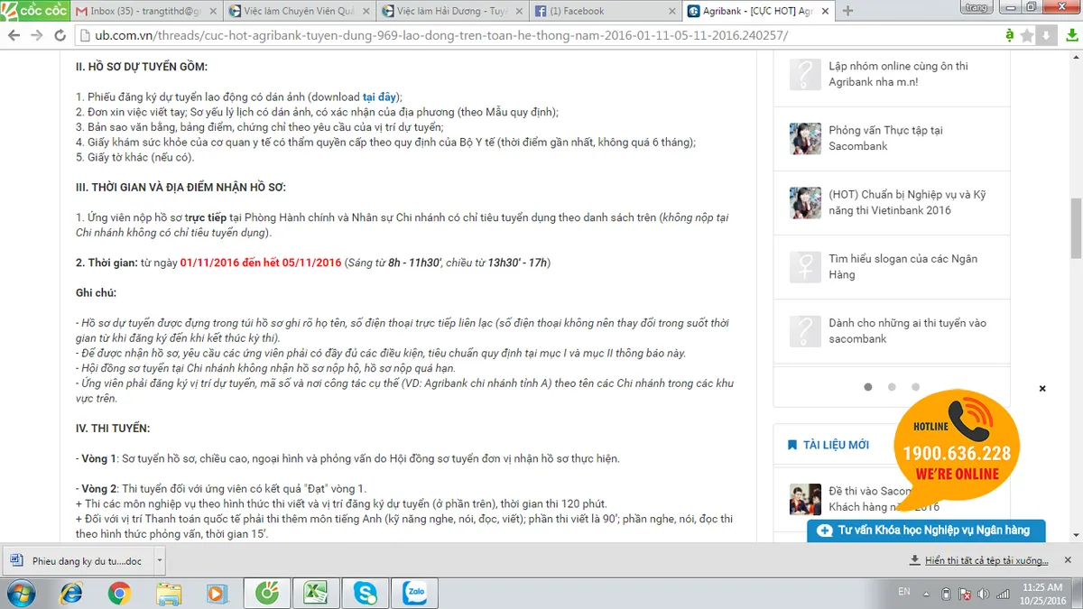This screenshot has height=609, width=1083.
Task: Bookmark this page with the star icon
Action: click(x=1027, y=35)
